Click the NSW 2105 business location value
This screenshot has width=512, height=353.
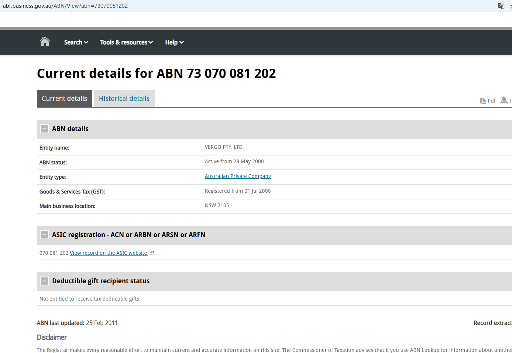217,205
